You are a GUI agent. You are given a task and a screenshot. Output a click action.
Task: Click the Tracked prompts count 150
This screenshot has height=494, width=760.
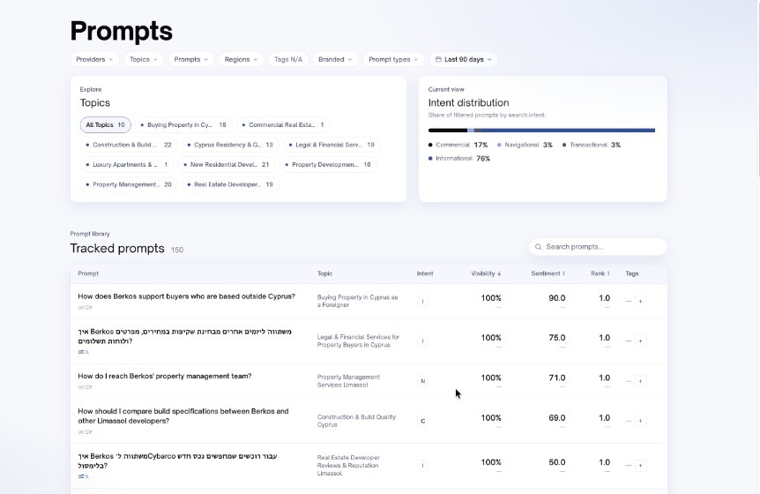click(177, 250)
